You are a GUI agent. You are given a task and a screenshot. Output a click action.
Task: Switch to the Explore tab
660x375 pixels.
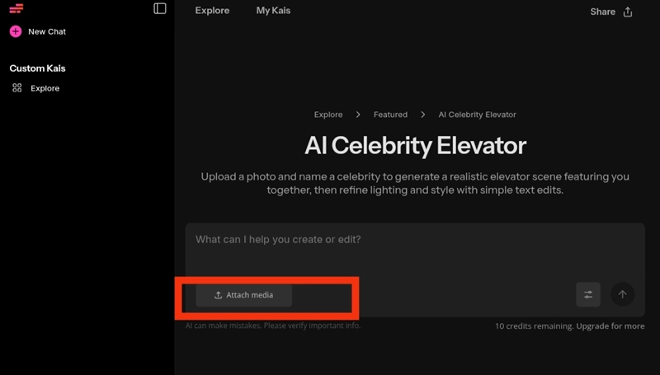coord(212,11)
